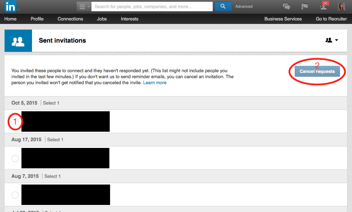
Task: Click the LinkedIn logo
Action: [10, 6]
